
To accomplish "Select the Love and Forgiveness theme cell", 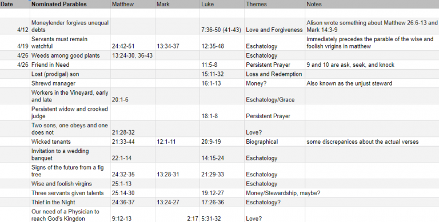I will click(x=274, y=26).
